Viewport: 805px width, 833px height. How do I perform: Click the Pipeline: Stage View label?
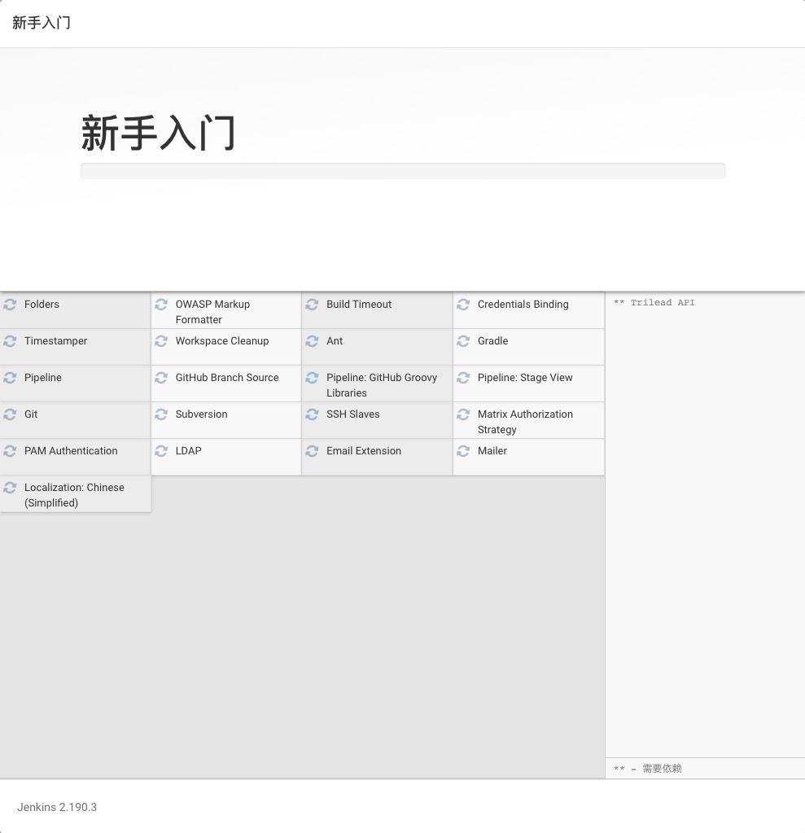[x=525, y=378]
